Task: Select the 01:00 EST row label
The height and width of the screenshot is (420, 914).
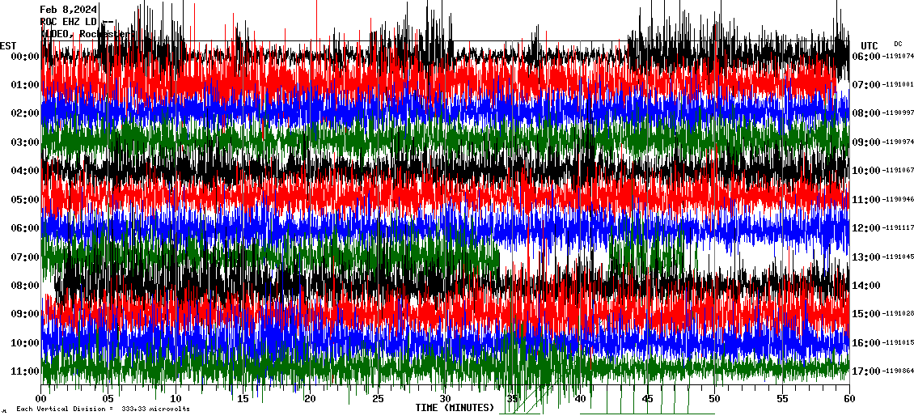Action: (24, 85)
